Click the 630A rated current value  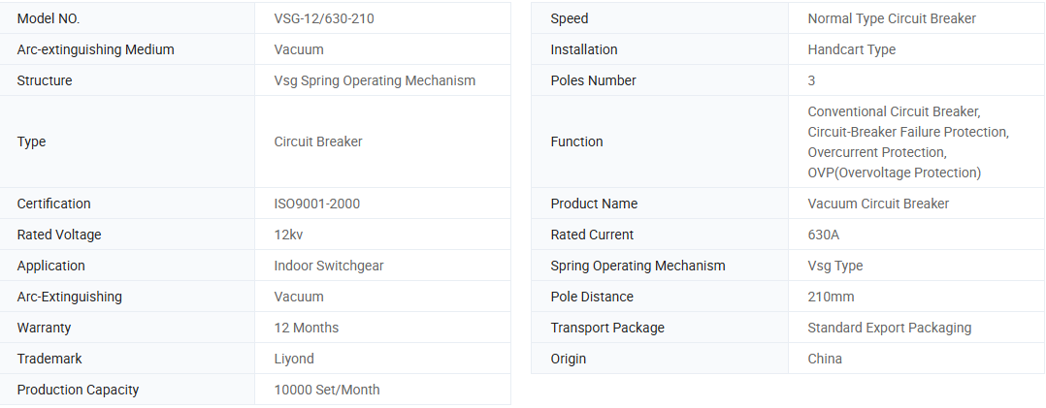[825, 235]
